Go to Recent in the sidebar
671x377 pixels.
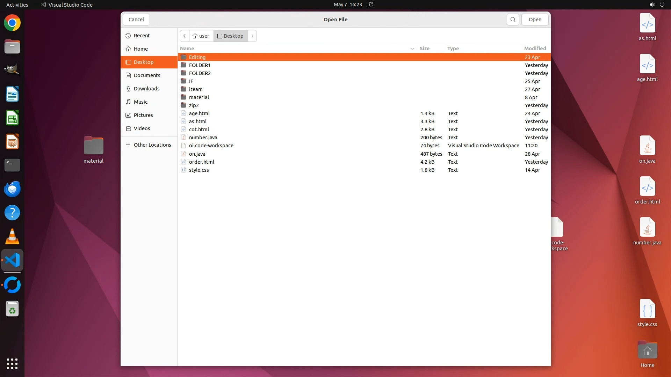pos(142,36)
